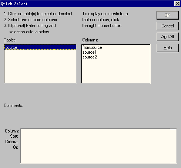
Task: Select the source1 column
Action: click(x=90, y=52)
